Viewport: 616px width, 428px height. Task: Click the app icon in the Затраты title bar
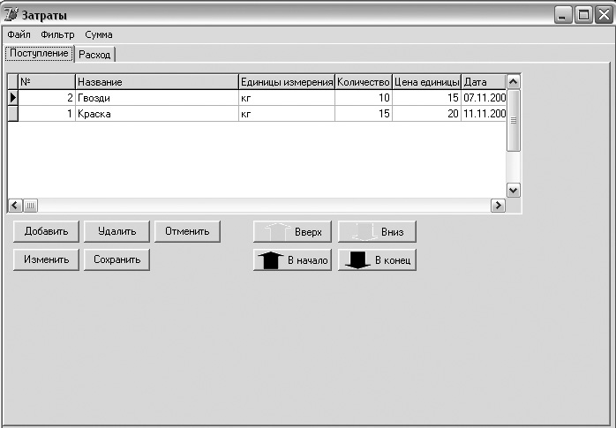[11, 15]
